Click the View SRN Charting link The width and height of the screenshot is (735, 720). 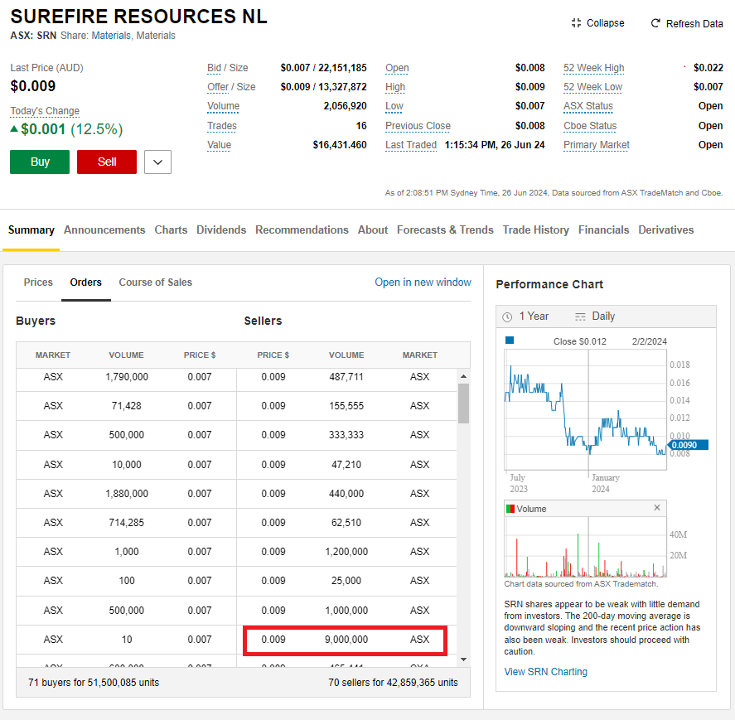tap(545, 672)
